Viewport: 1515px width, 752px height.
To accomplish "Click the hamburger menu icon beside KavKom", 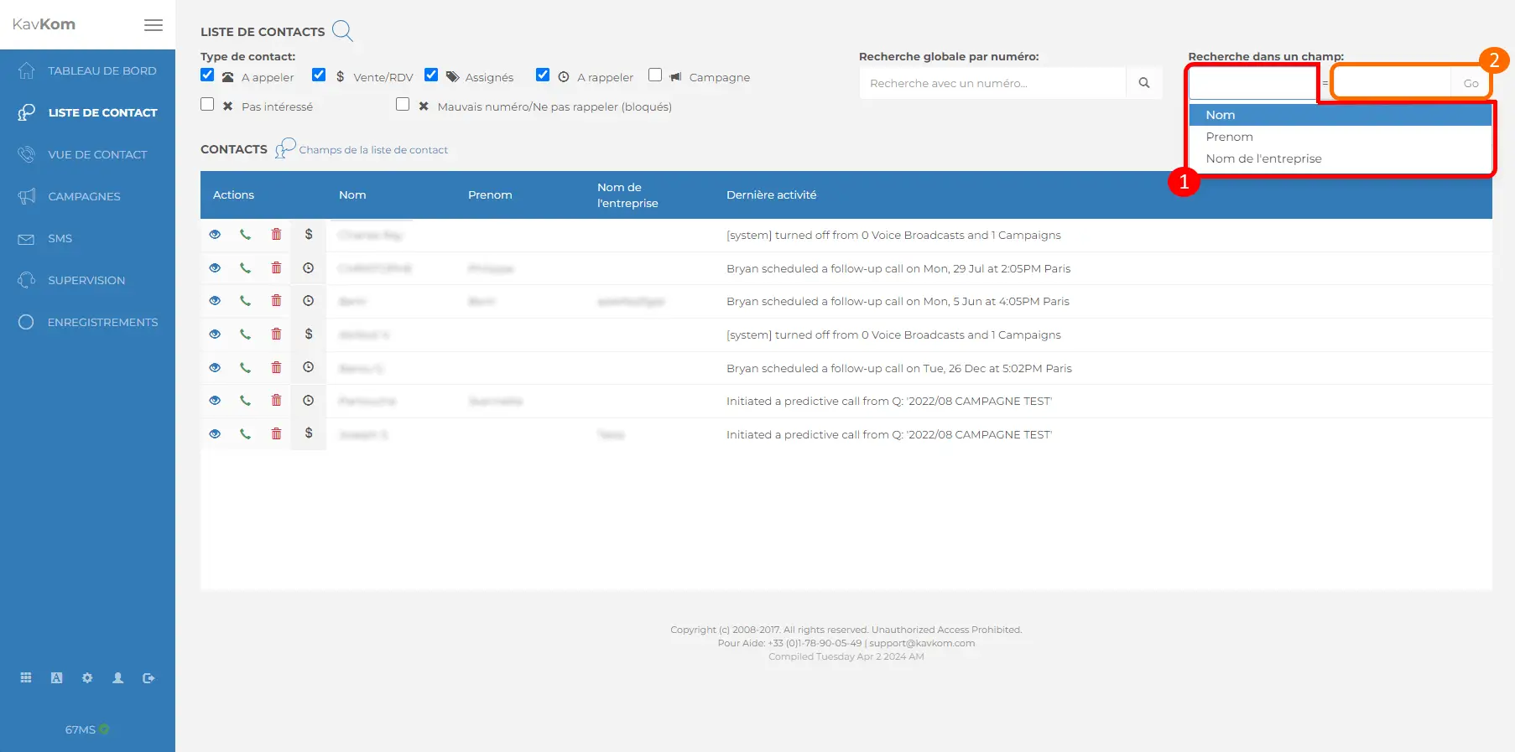I will (x=154, y=25).
